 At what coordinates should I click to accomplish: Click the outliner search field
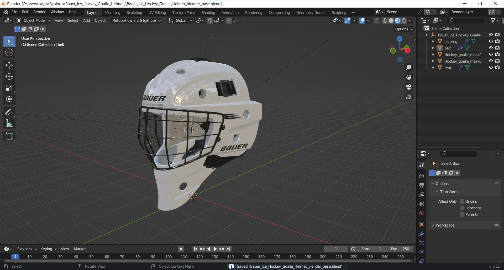pos(466,21)
